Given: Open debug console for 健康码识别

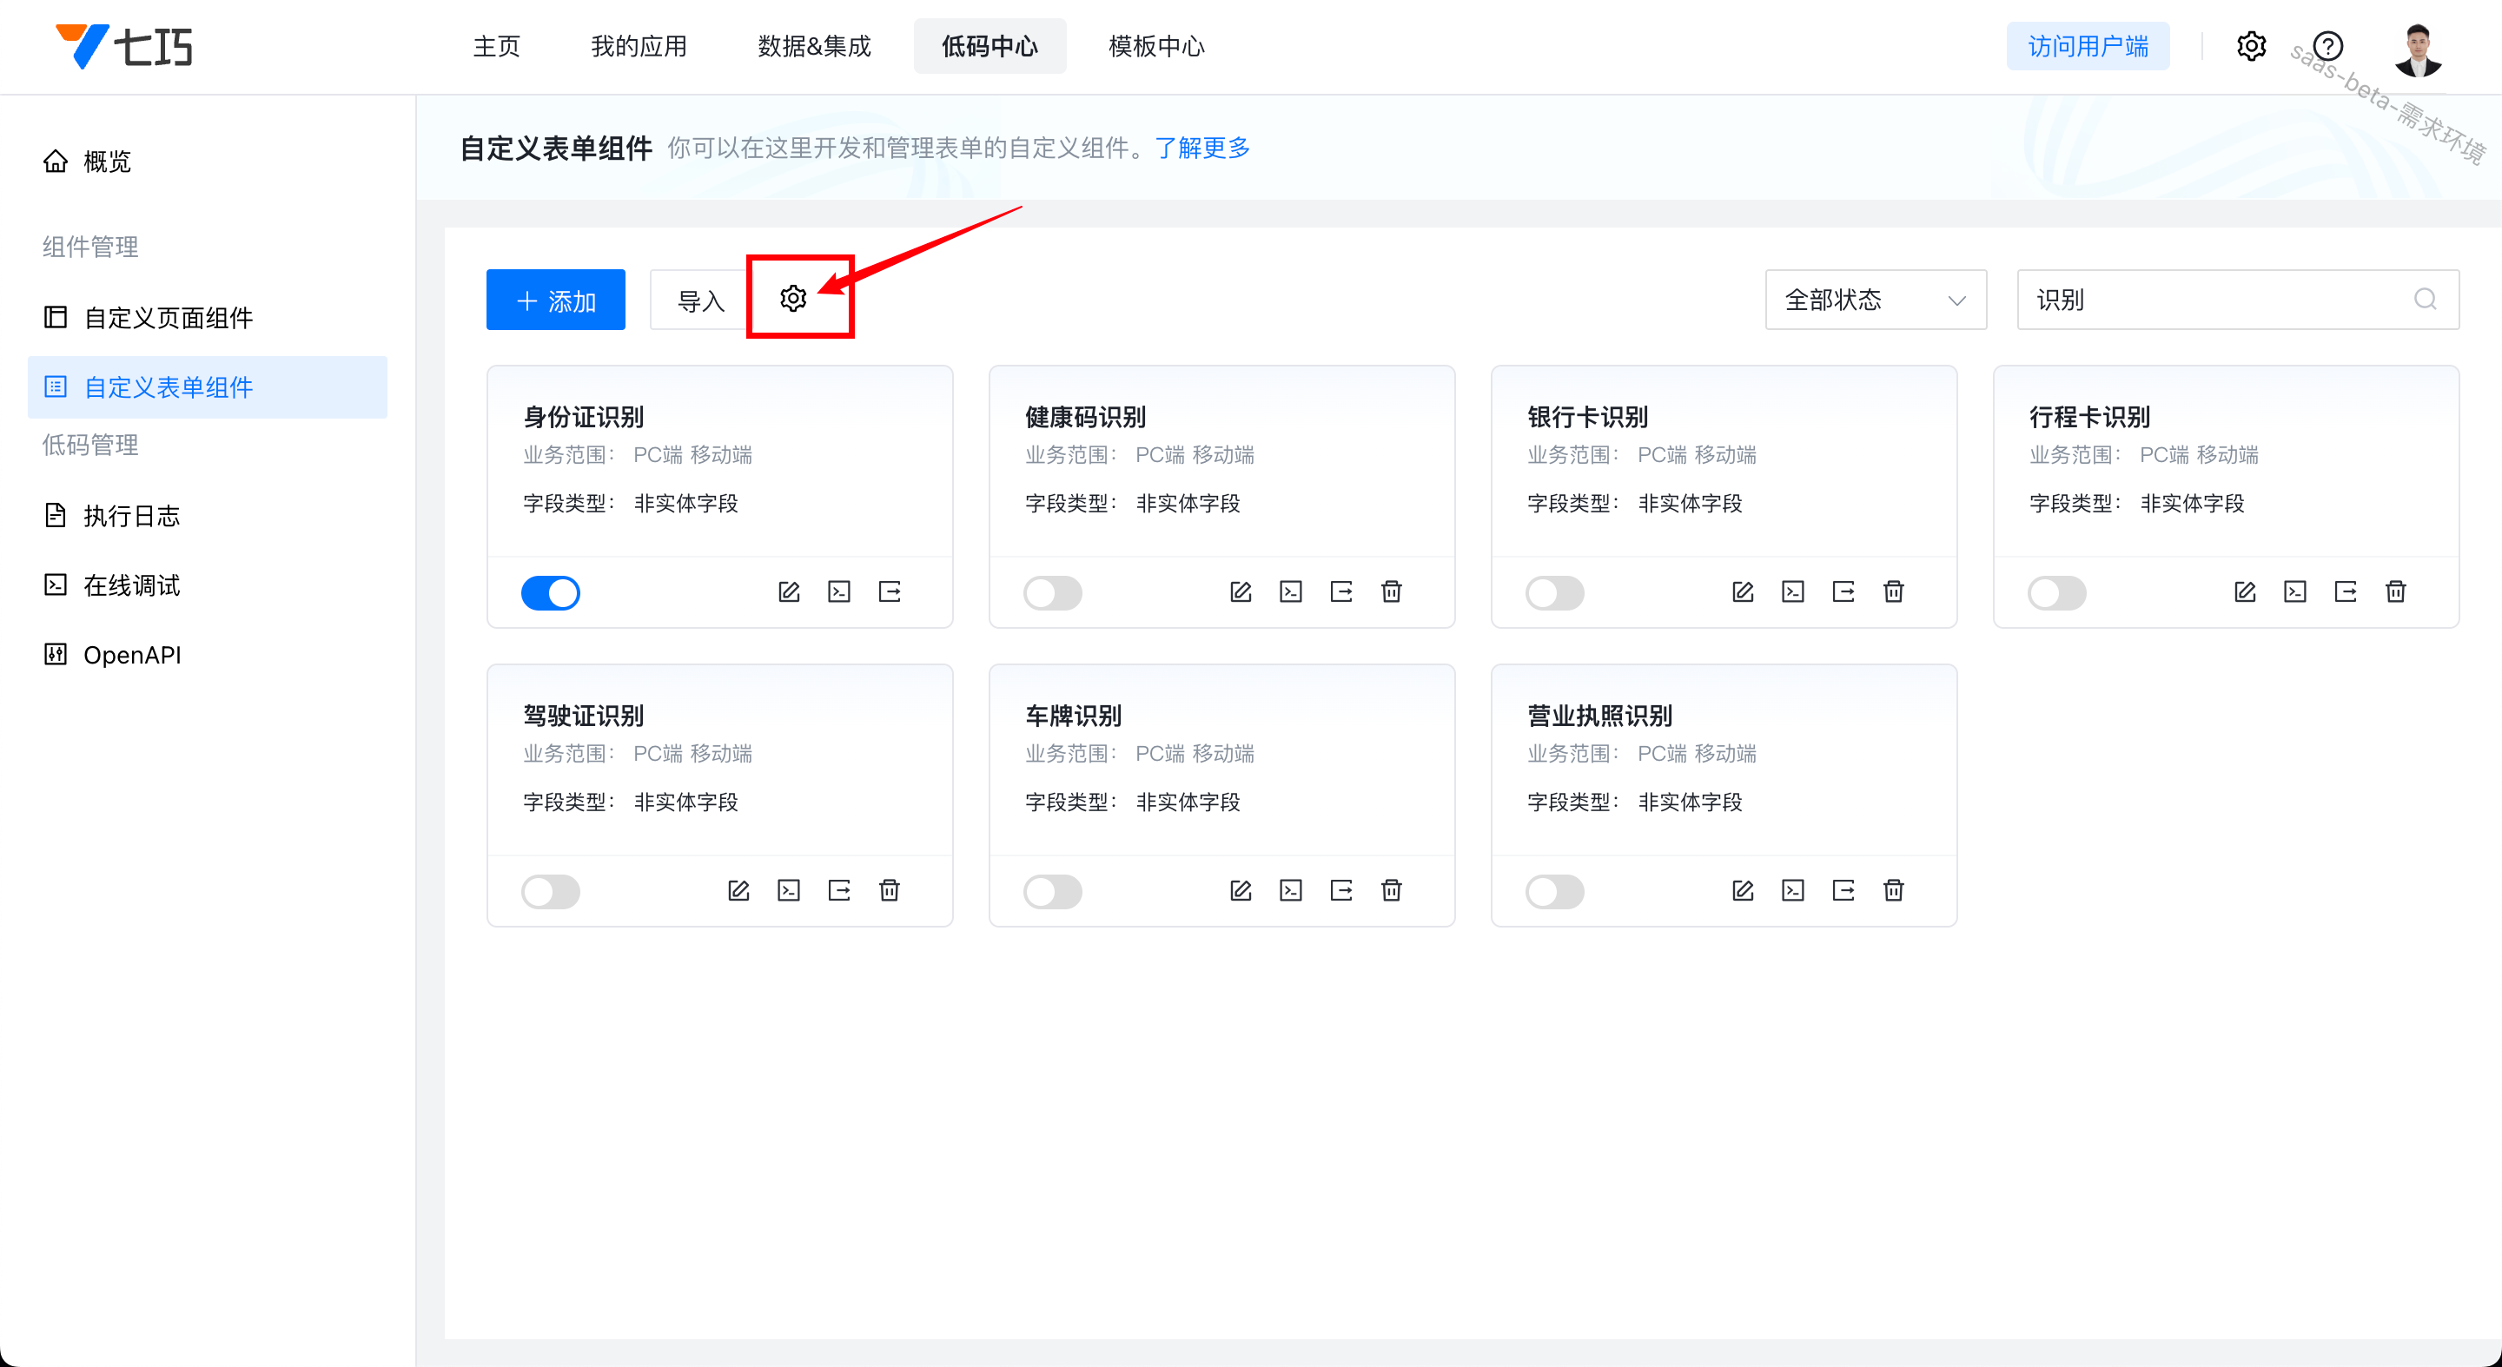Looking at the screenshot, I should click(1291, 591).
